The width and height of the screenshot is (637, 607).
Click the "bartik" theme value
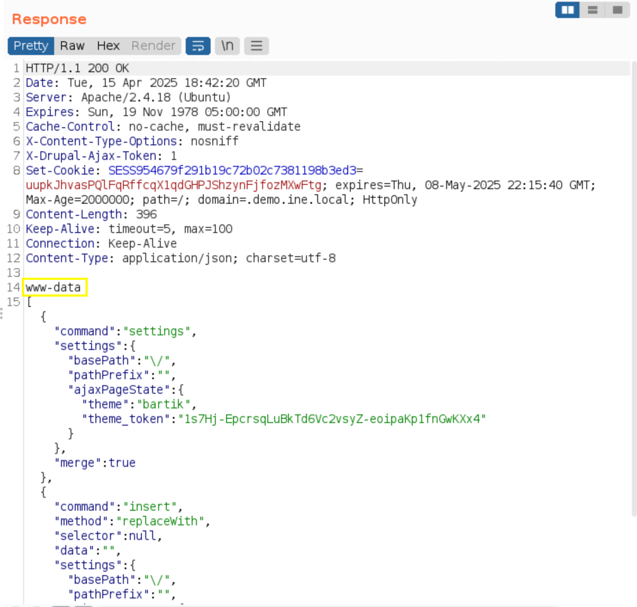[163, 404]
